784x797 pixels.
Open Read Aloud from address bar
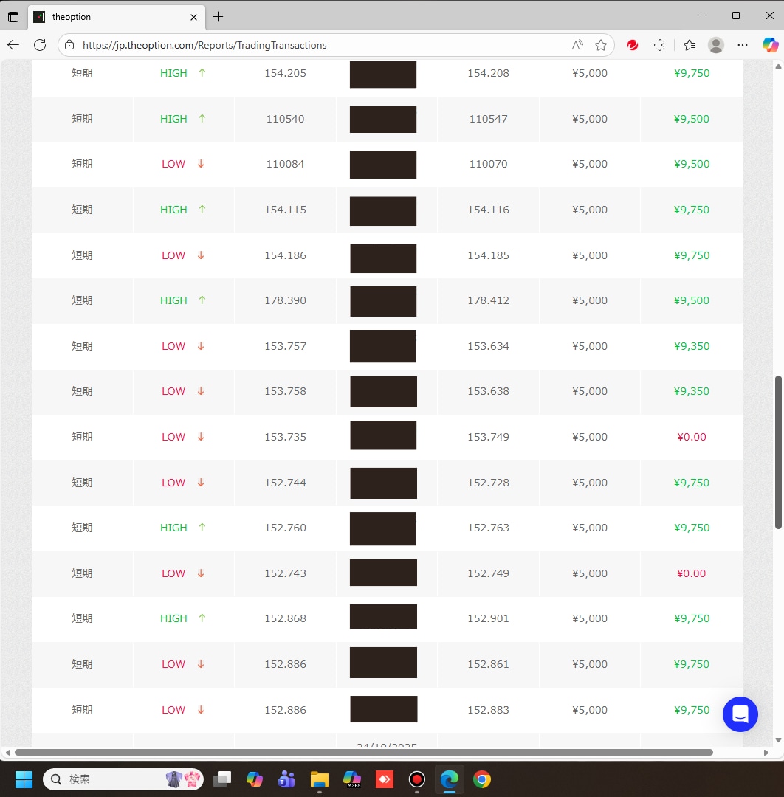pyautogui.click(x=577, y=45)
